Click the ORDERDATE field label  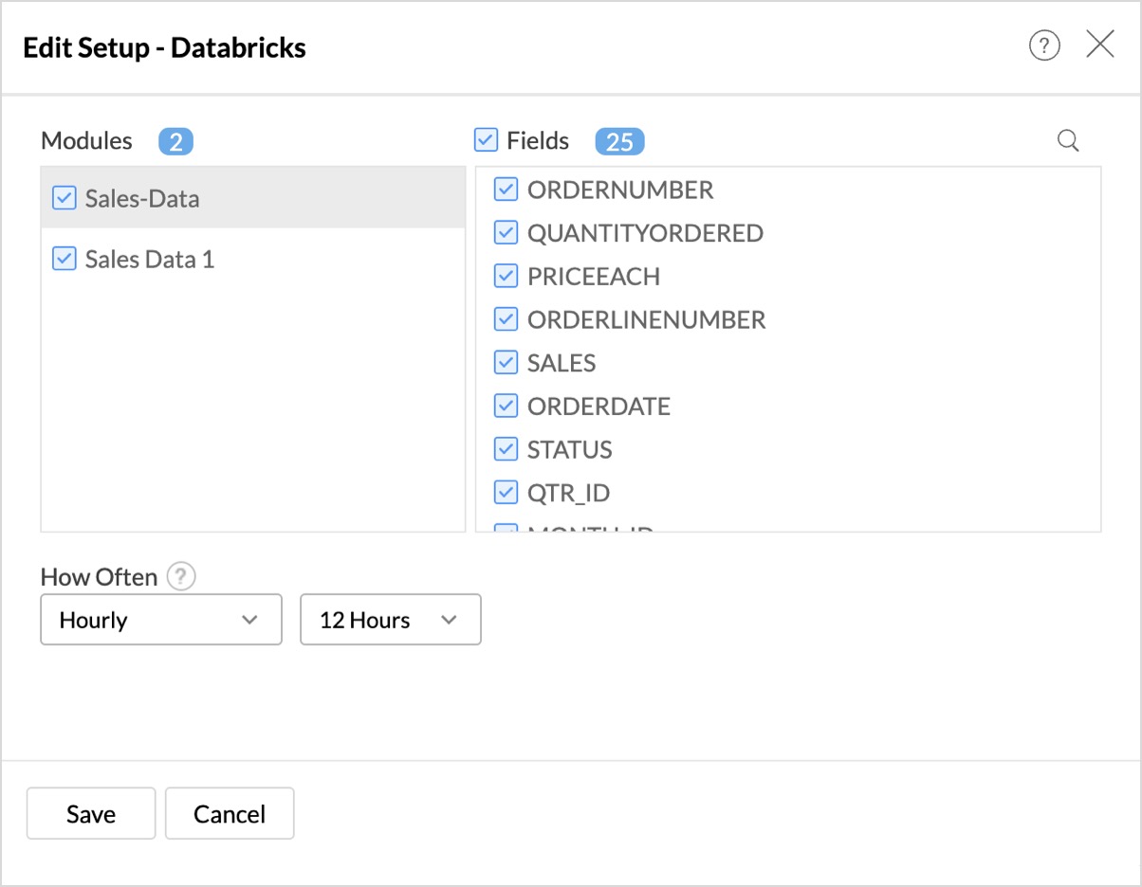point(599,406)
